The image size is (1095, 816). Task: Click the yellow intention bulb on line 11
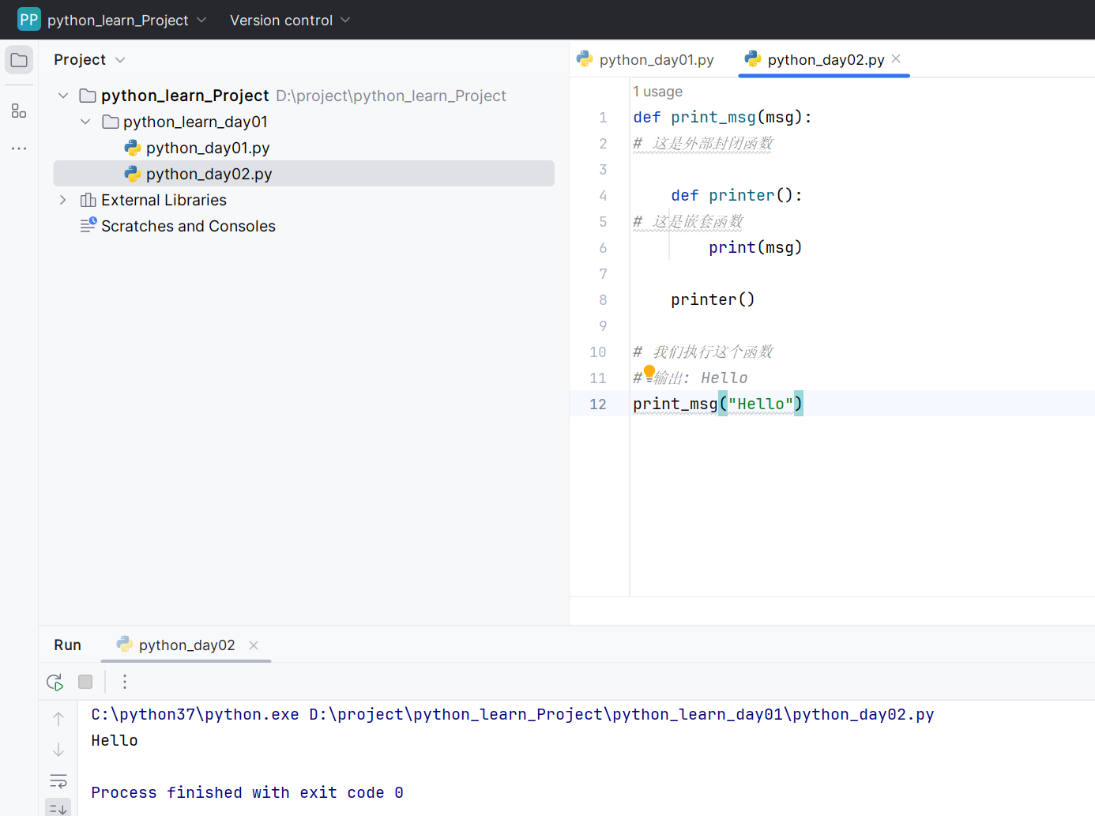coord(649,371)
